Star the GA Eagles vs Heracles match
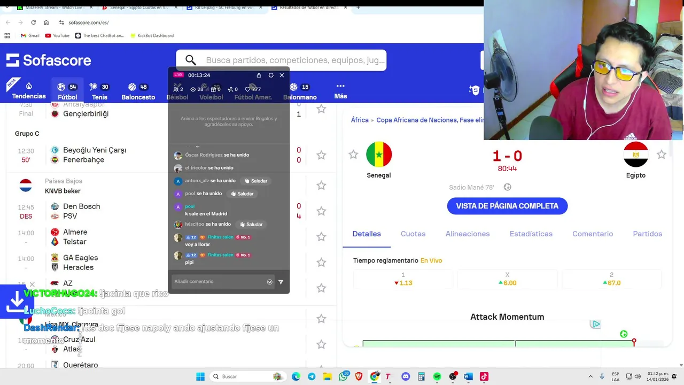The height and width of the screenshot is (385, 684). coord(321,263)
